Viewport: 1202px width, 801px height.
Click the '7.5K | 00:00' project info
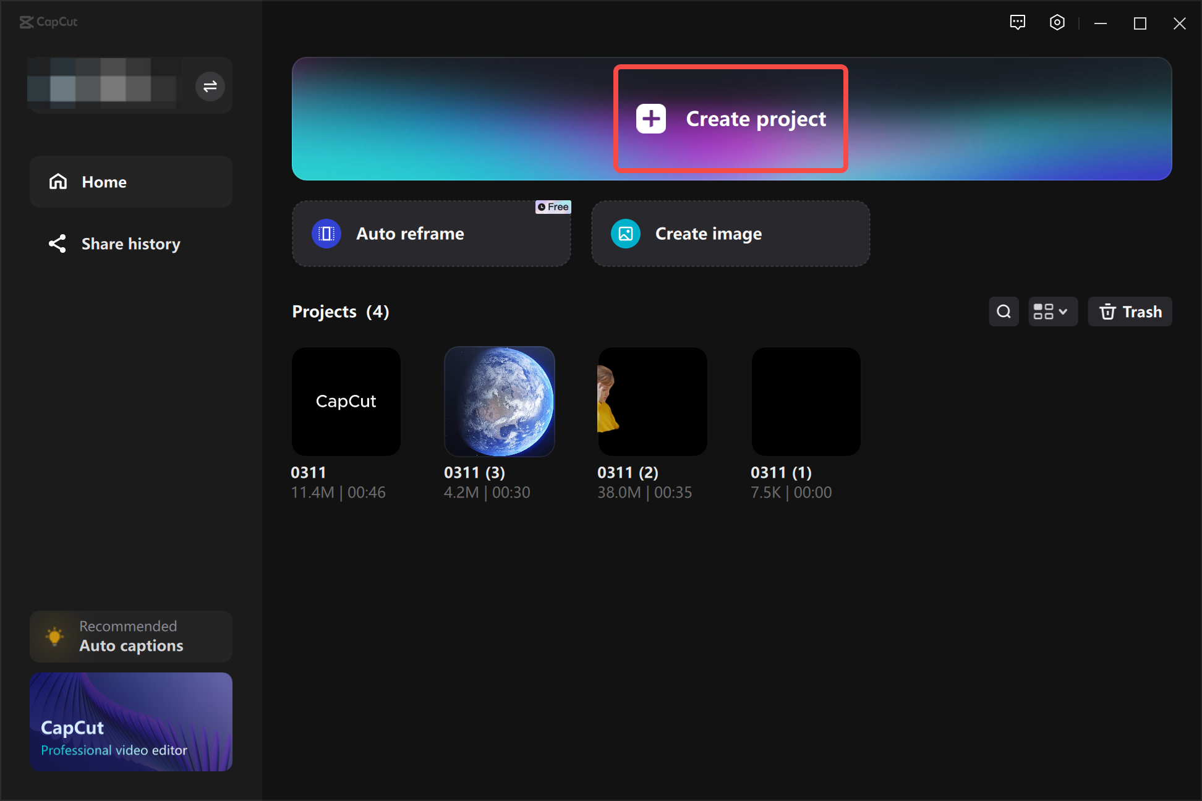[791, 493]
